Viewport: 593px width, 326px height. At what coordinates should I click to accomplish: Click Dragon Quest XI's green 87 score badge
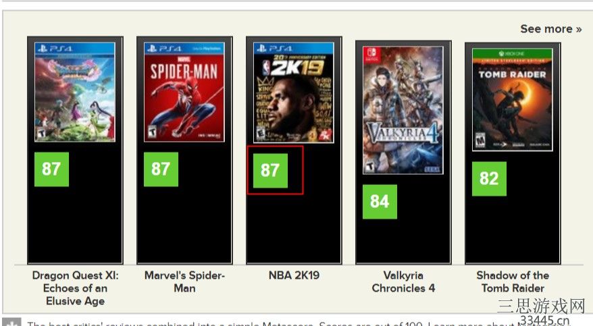pyautogui.click(x=51, y=169)
